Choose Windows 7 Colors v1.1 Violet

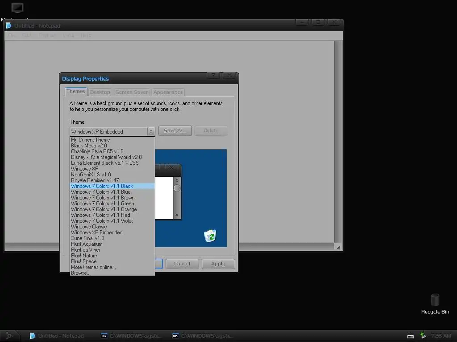coord(112,221)
